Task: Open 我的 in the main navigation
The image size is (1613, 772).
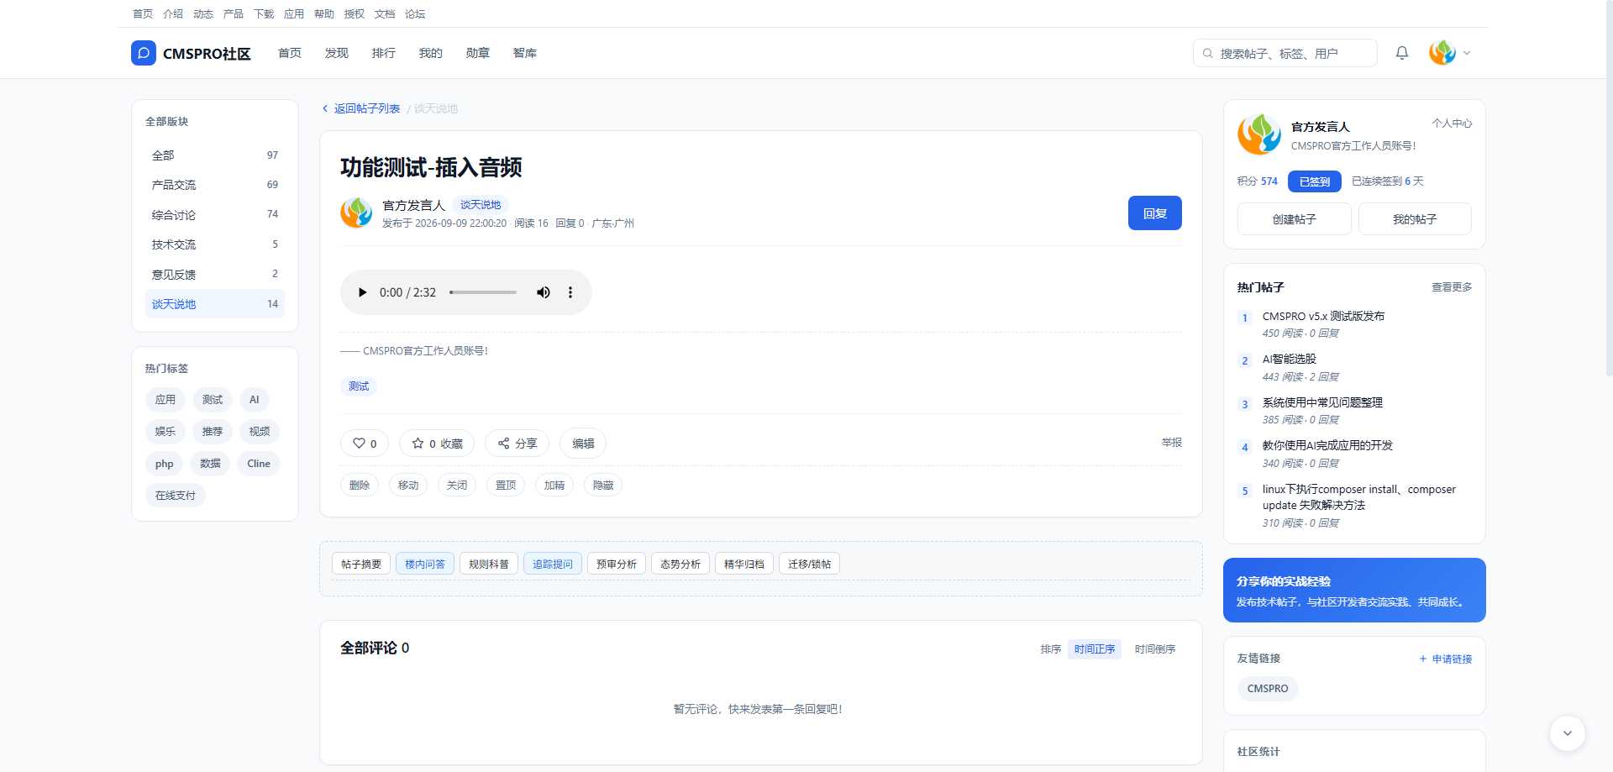Action: click(x=431, y=53)
